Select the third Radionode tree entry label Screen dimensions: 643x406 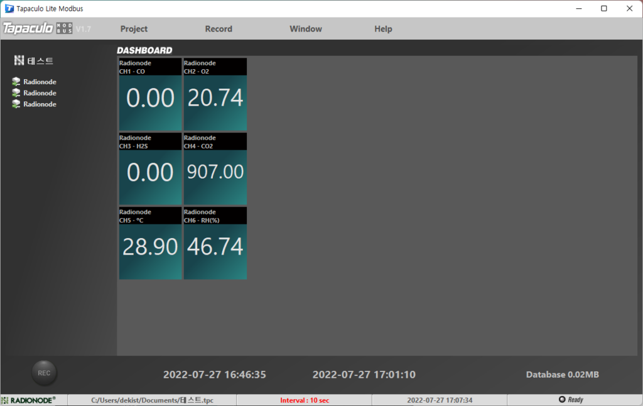pos(40,104)
